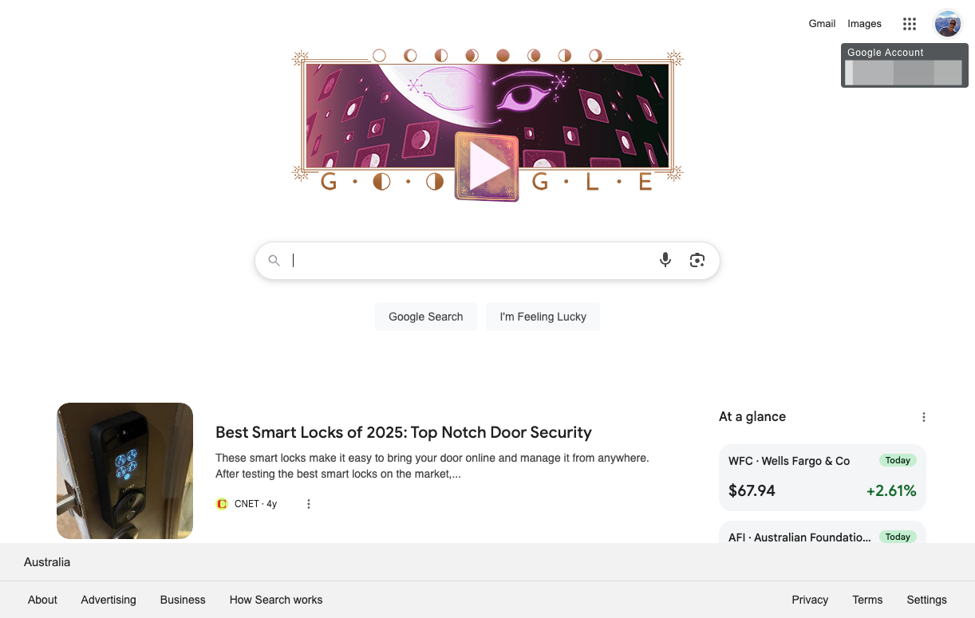Start voice search with the microphone icon
The image size is (975, 618).
[665, 260]
